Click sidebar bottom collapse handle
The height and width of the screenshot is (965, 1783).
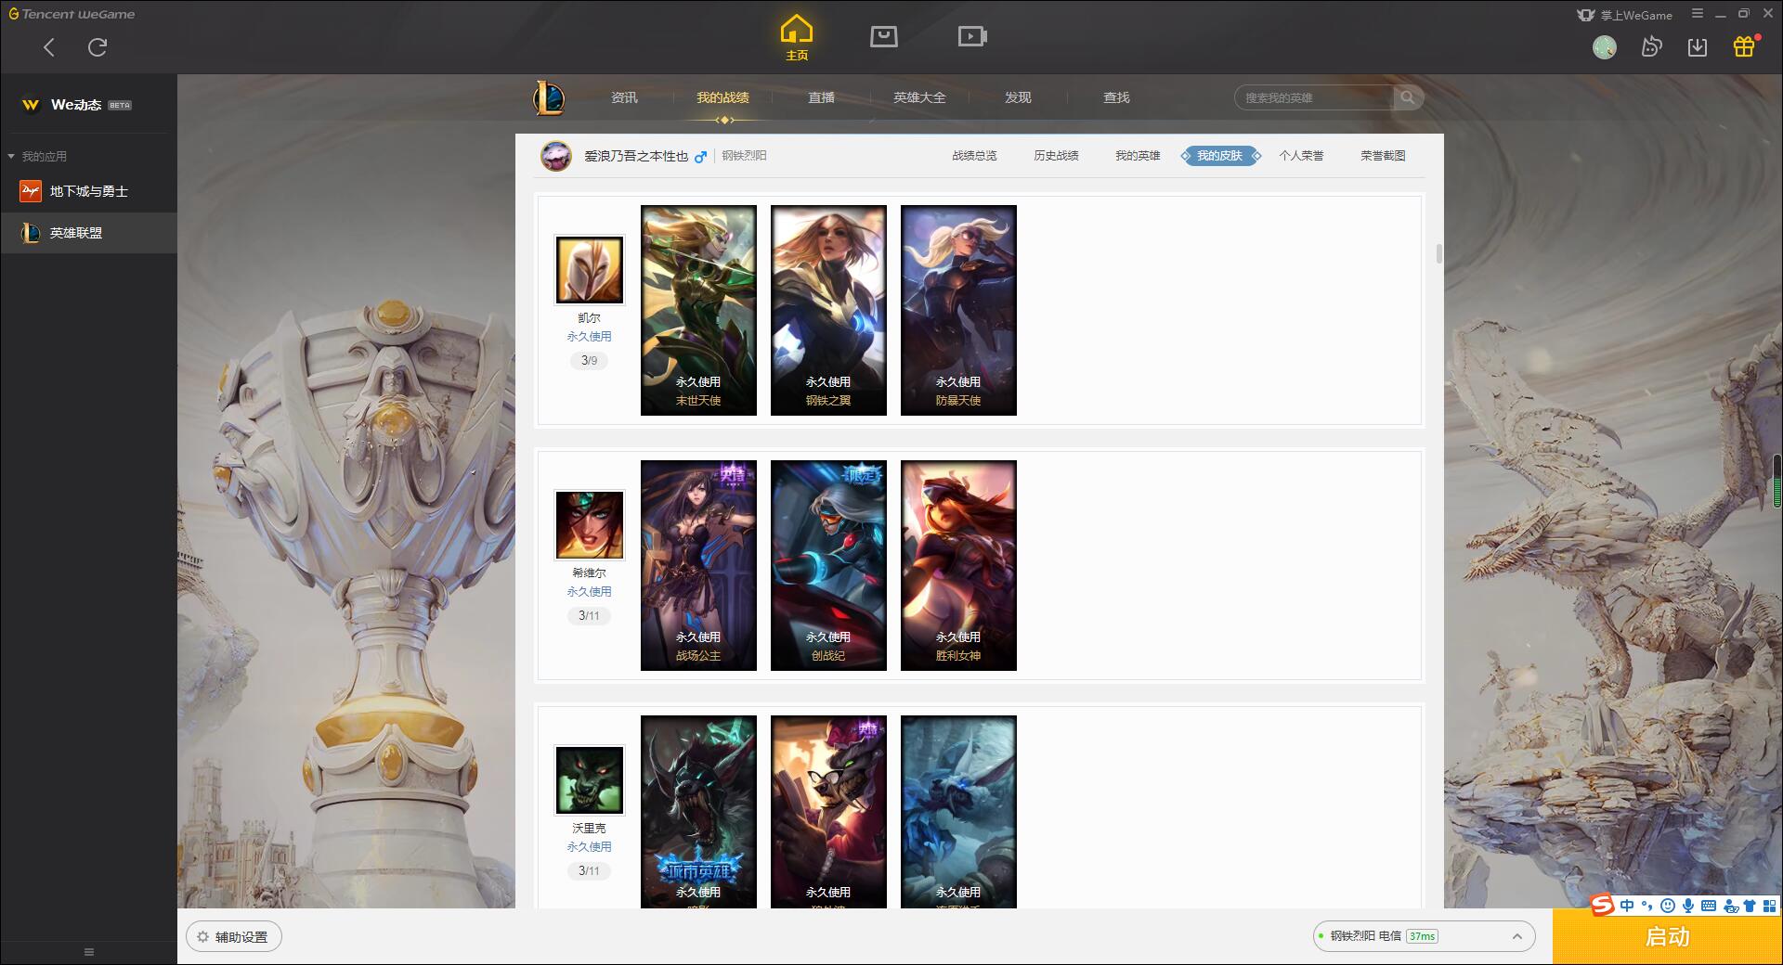89,952
